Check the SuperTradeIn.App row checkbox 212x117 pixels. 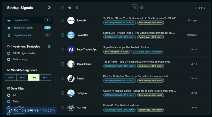(x=63, y=49)
